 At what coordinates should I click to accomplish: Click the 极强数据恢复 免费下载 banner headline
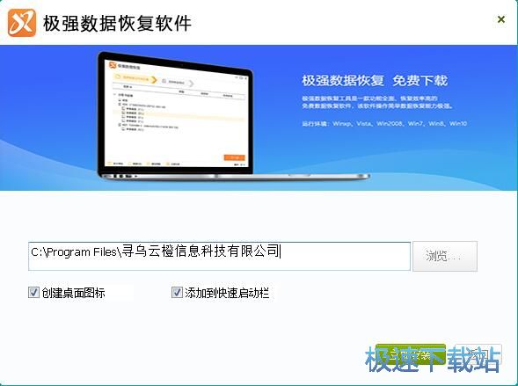375,80
